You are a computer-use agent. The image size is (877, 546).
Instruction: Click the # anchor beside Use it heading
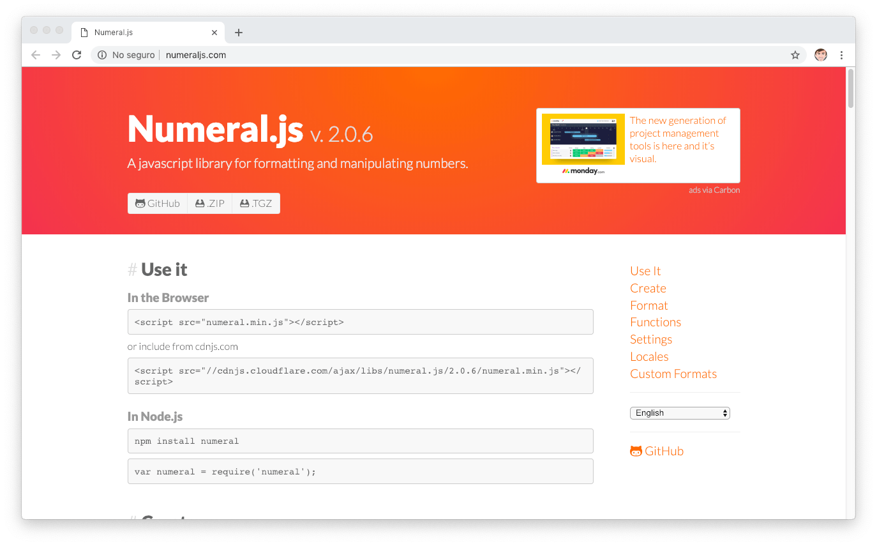tap(132, 270)
